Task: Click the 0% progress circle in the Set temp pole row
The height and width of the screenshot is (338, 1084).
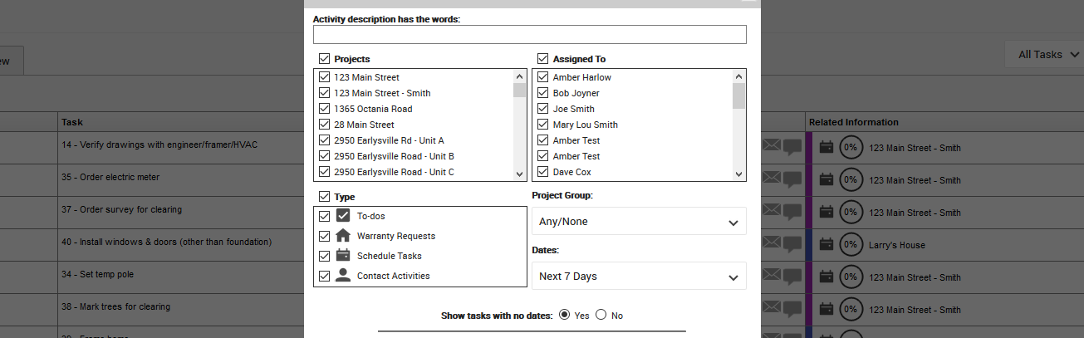Action: click(851, 277)
